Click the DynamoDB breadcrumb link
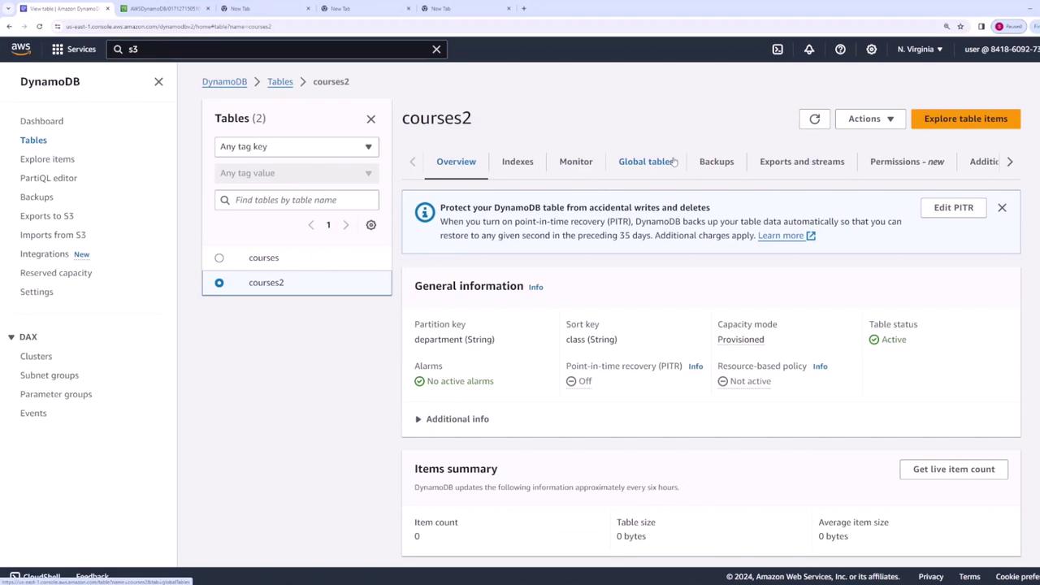Image resolution: width=1040 pixels, height=585 pixels. coord(224,82)
